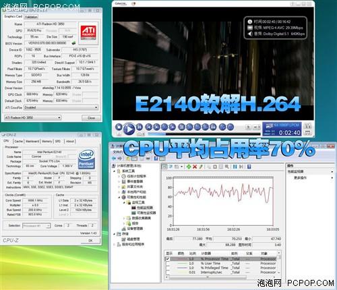The width and height of the screenshot is (337, 290).
Task: Select 设备管理器 in the tree
Action: (x=135, y=229)
